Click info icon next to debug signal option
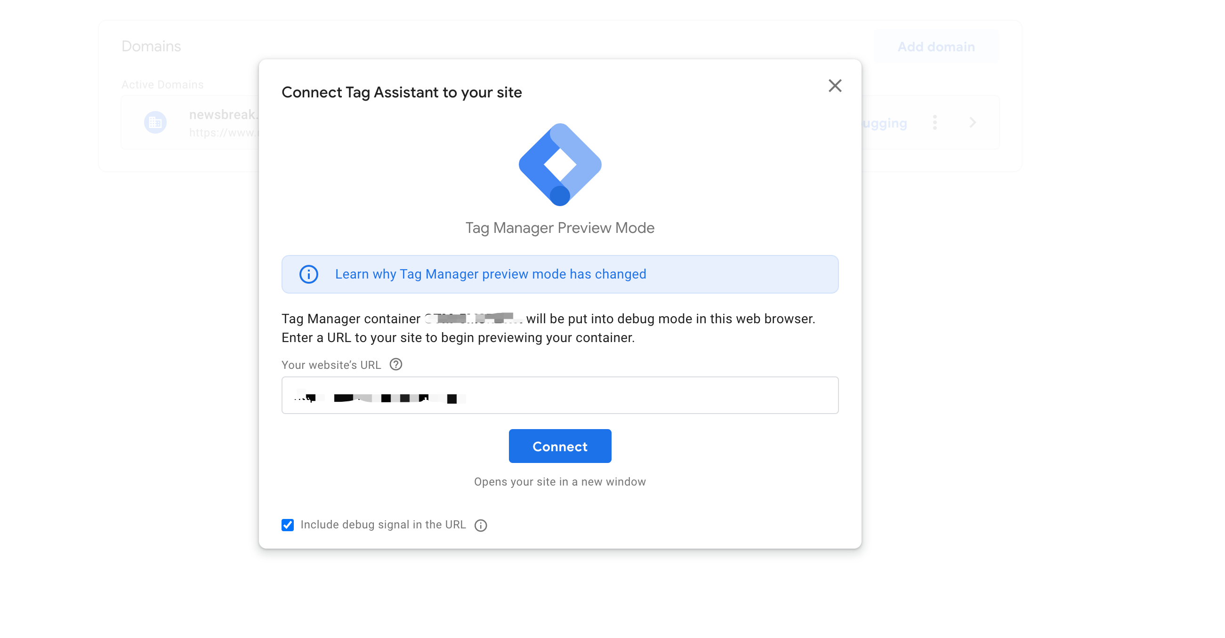1225x638 pixels. click(x=481, y=526)
